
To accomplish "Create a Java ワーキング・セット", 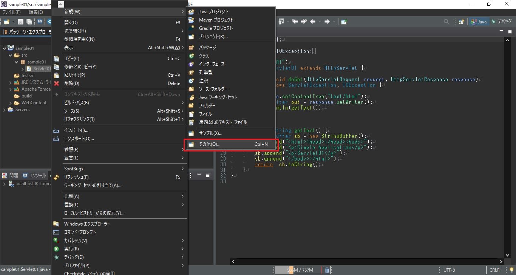I will coord(232,97).
